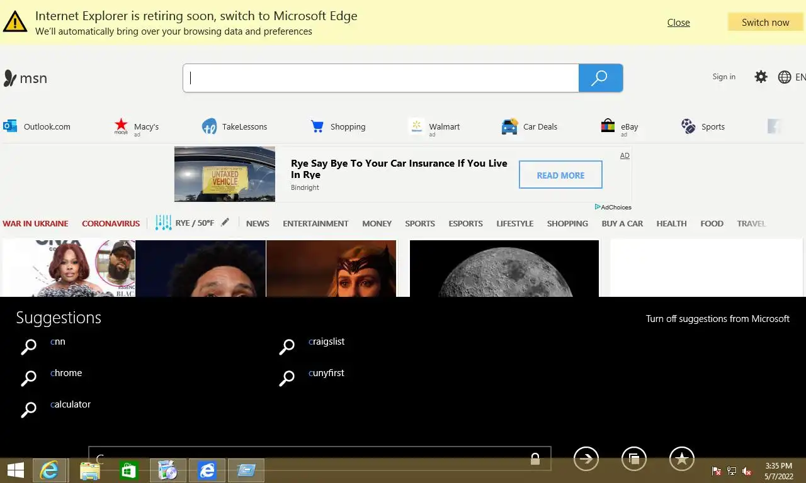This screenshot has height=483, width=806.
Task: Open the eBay shortcut
Action: 619,126
